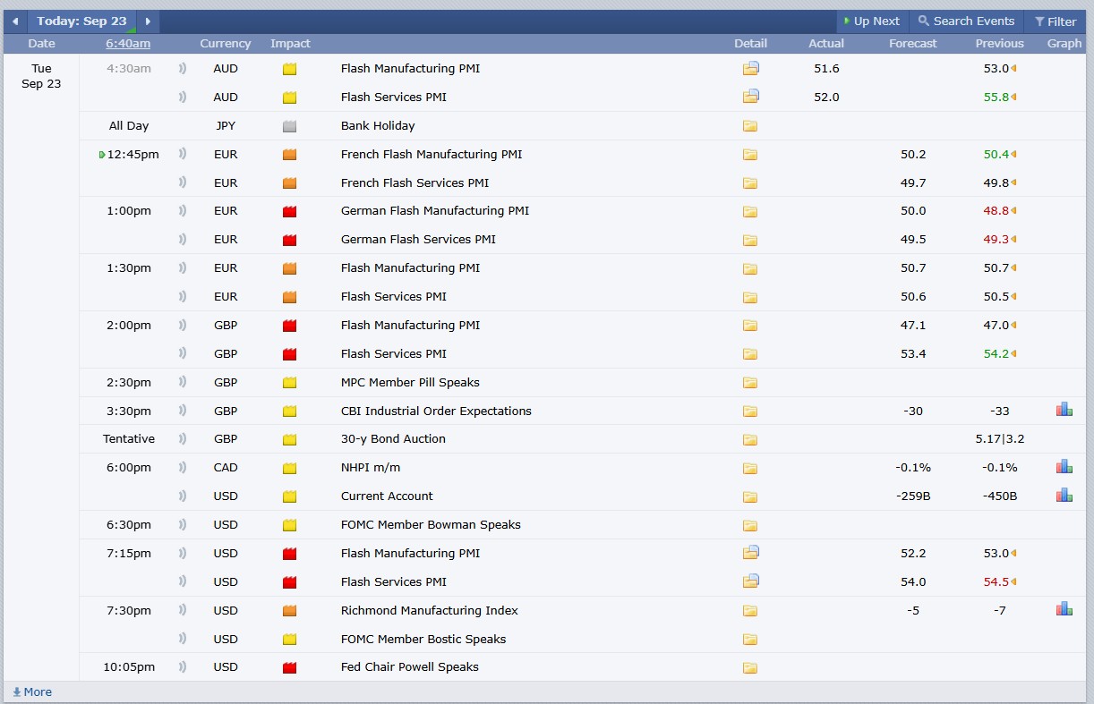1094x704 pixels.
Task: View the Richmond Manufacturing Index graph
Action: pyautogui.click(x=1064, y=610)
